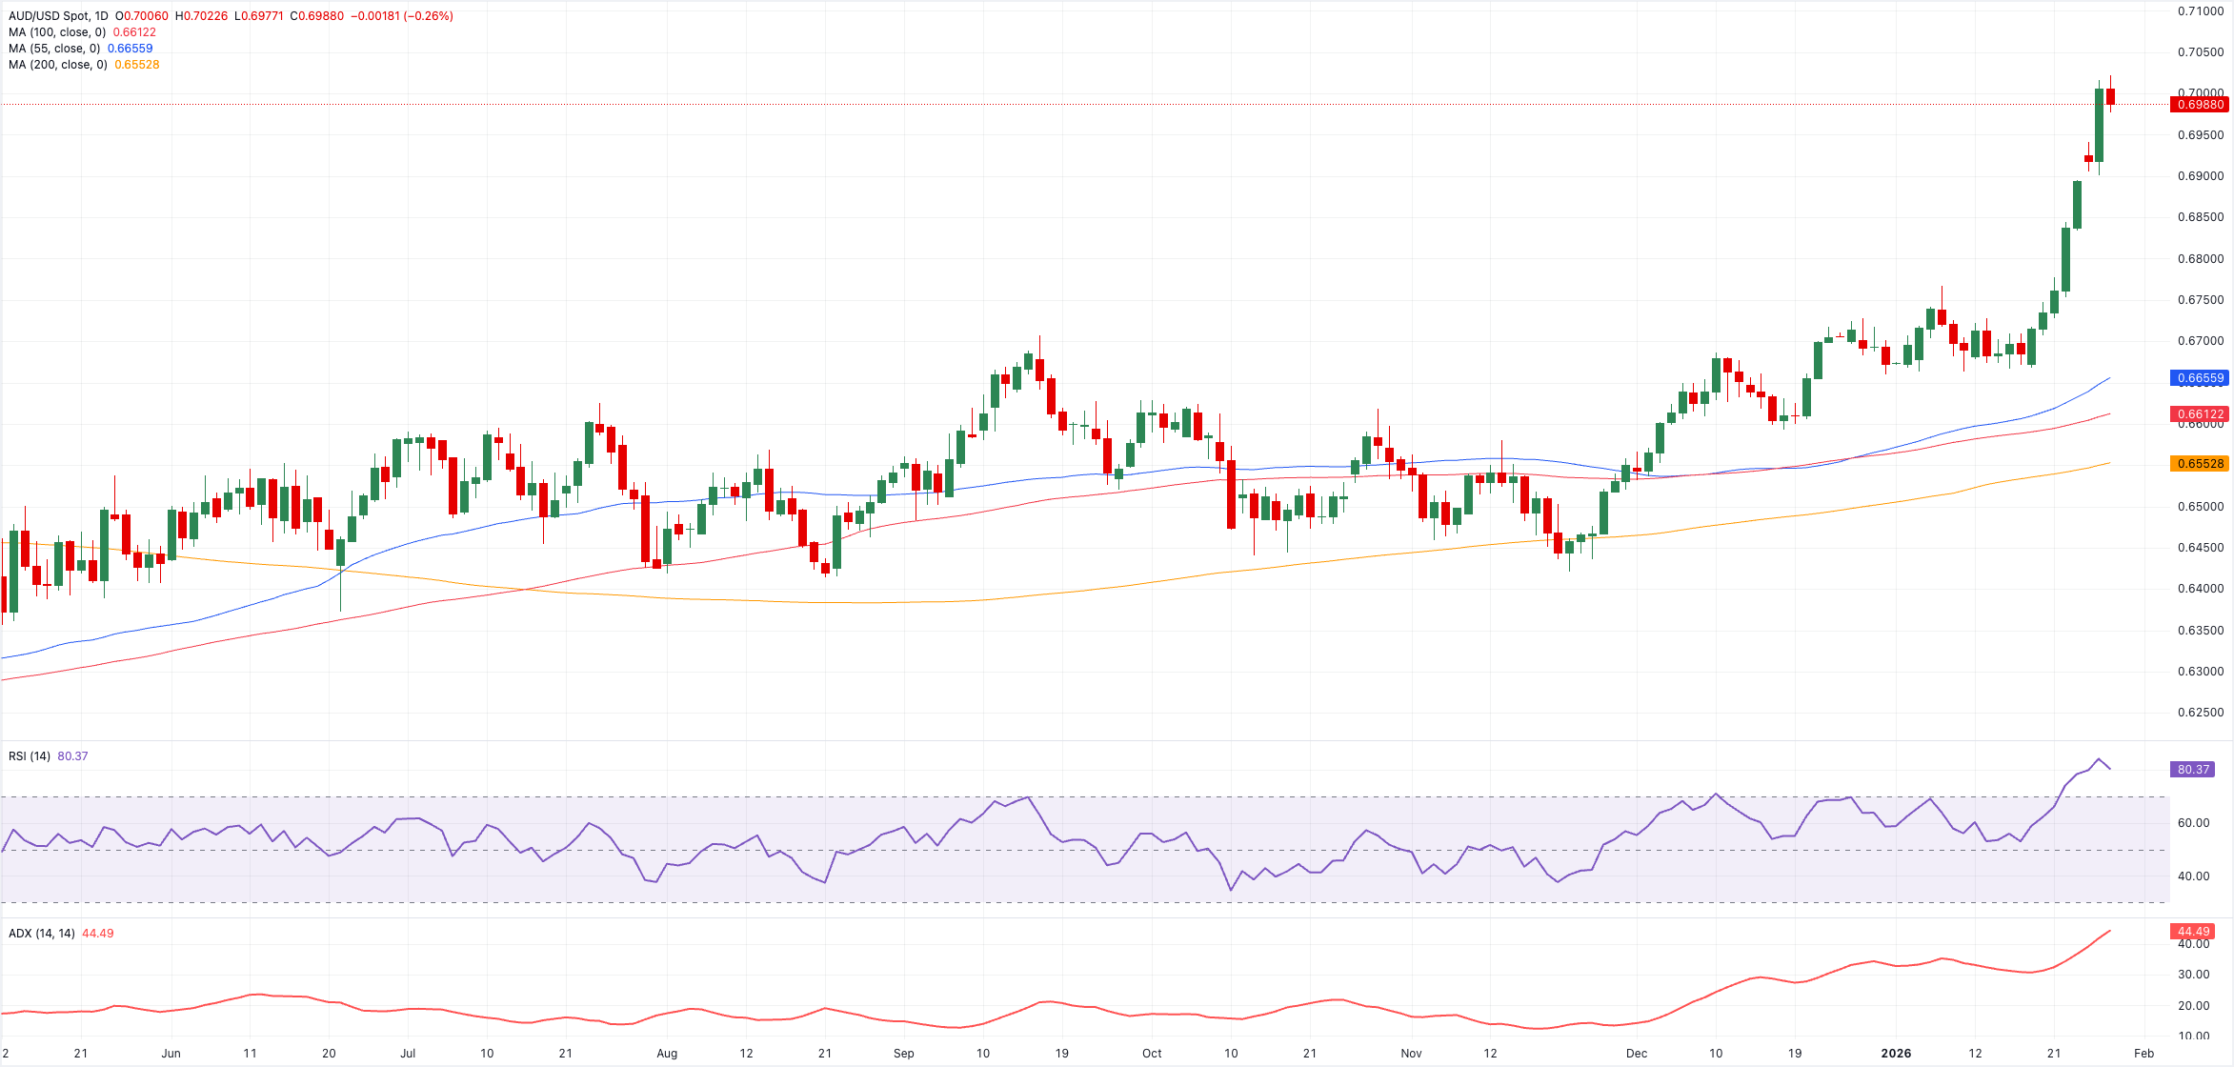2234x1067 pixels.
Task: Click the Sep label on the time axis
Action: pyautogui.click(x=903, y=1054)
